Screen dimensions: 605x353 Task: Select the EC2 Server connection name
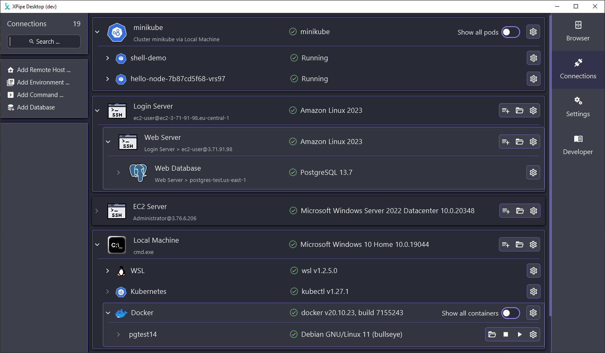[x=150, y=206]
